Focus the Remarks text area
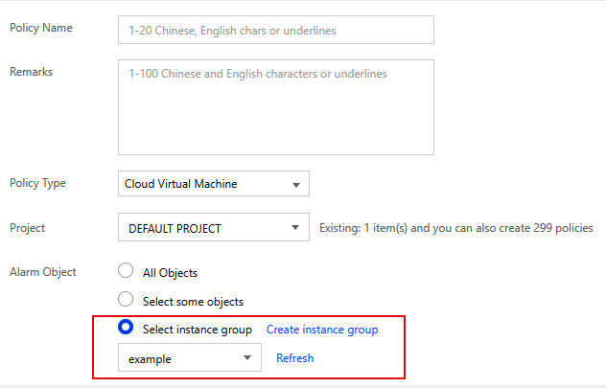 pyautogui.click(x=275, y=106)
